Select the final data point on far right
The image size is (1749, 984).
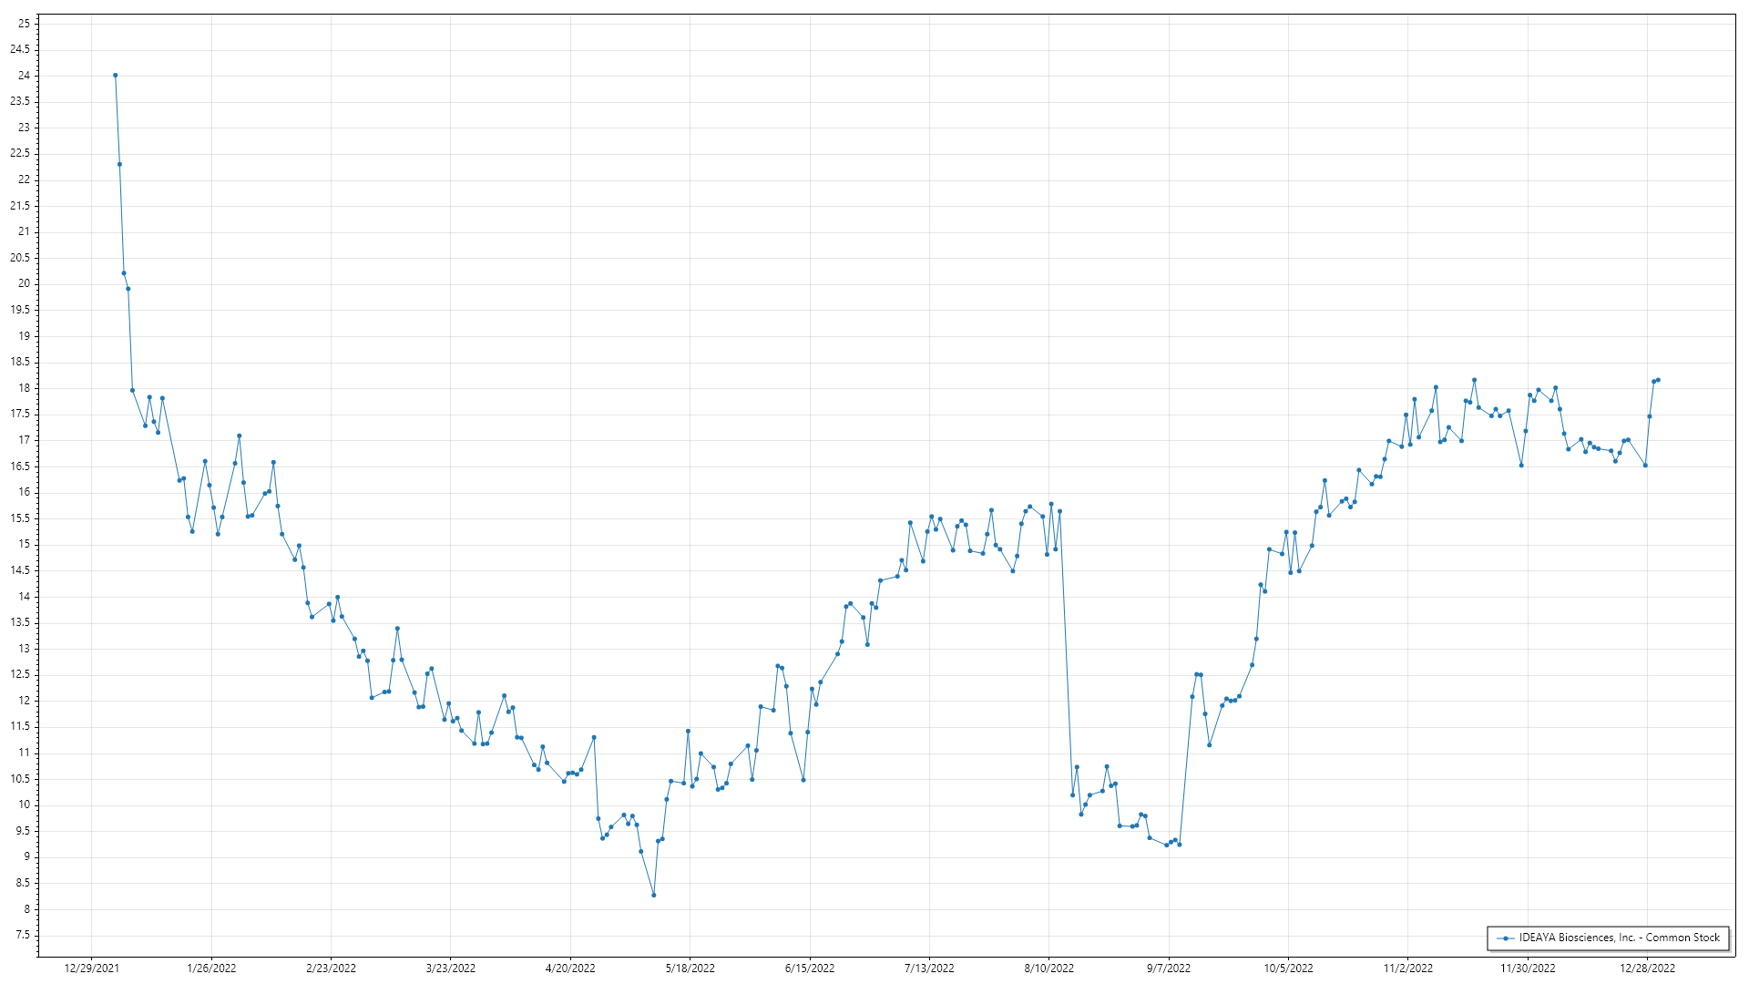click(1658, 380)
